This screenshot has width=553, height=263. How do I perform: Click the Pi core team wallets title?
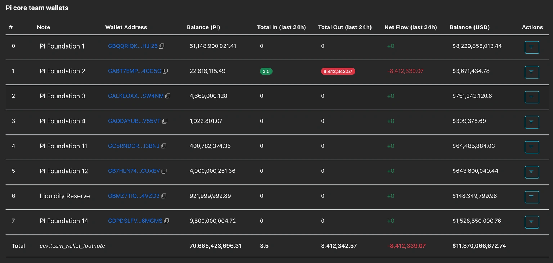click(36, 8)
